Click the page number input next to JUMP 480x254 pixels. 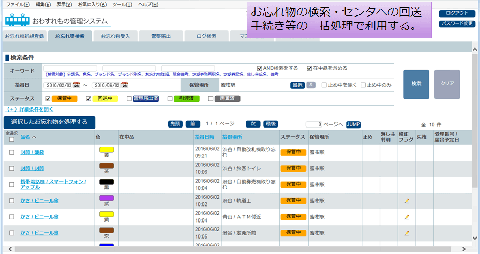(x=313, y=124)
